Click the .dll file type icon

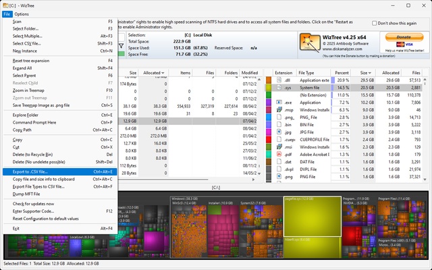pos(279,80)
